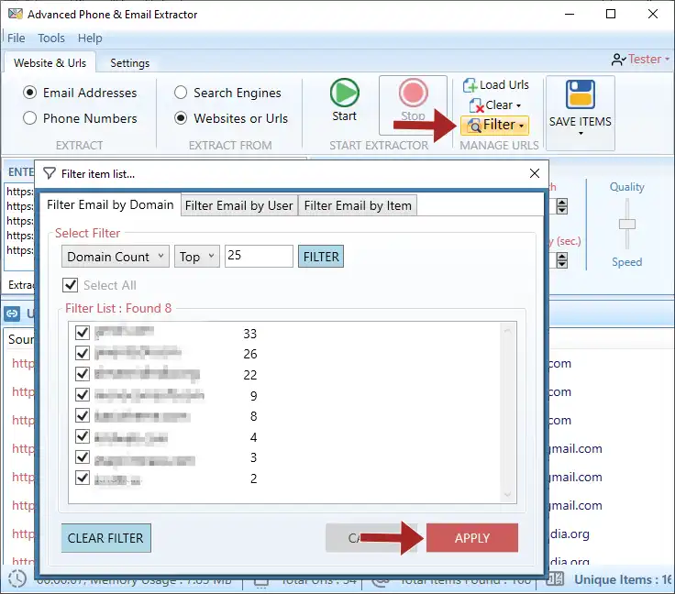675x594 pixels.
Task: Click the Unique Items status text
Action: tap(624, 579)
